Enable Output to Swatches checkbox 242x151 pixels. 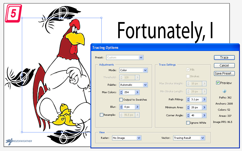pos(121,100)
